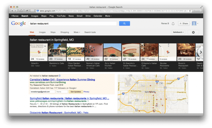The image size is (212, 128).
Task: Select the Bambino's Cafe carousel thumbnail
Action: (57, 52)
